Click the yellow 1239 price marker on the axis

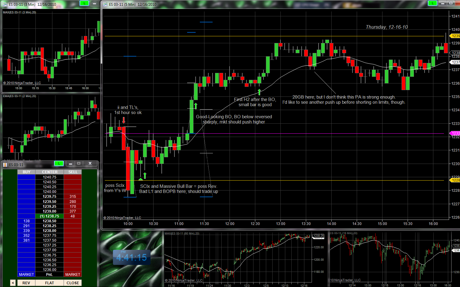455,36
